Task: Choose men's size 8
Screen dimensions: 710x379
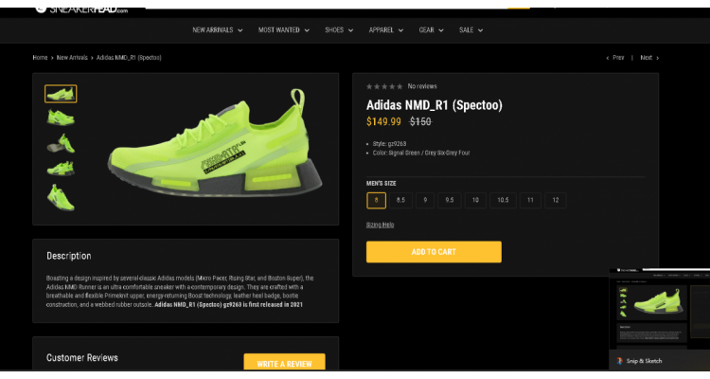Action: coord(376,200)
